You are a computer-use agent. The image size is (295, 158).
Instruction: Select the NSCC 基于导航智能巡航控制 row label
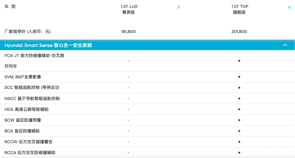[32, 98]
